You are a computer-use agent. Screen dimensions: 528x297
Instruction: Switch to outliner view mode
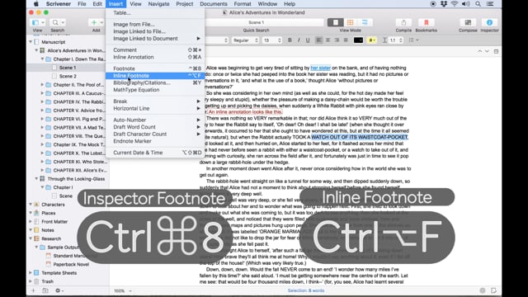[x=365, y=22]
